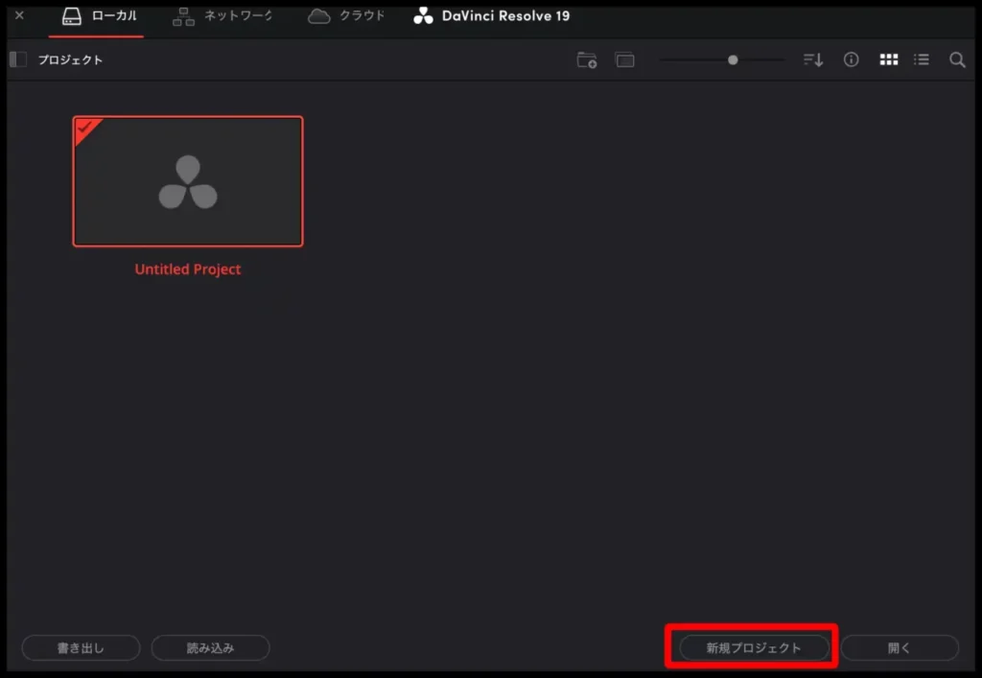The width and height of the screenshot is (982, 678).
Task: Adjust the thumbnail size slider
Action: (732, 59)
